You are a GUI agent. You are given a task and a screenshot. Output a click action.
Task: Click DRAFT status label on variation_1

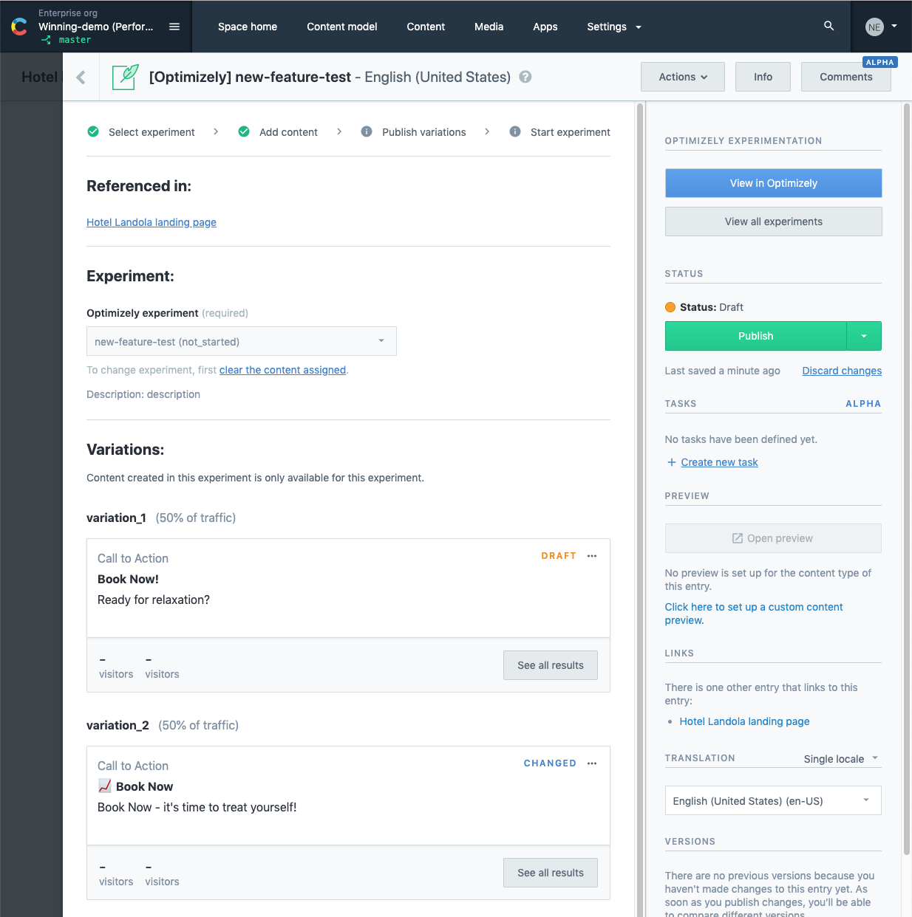coord(559,556)
